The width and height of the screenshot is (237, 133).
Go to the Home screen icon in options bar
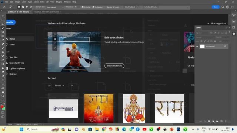(x=4, y=7)
